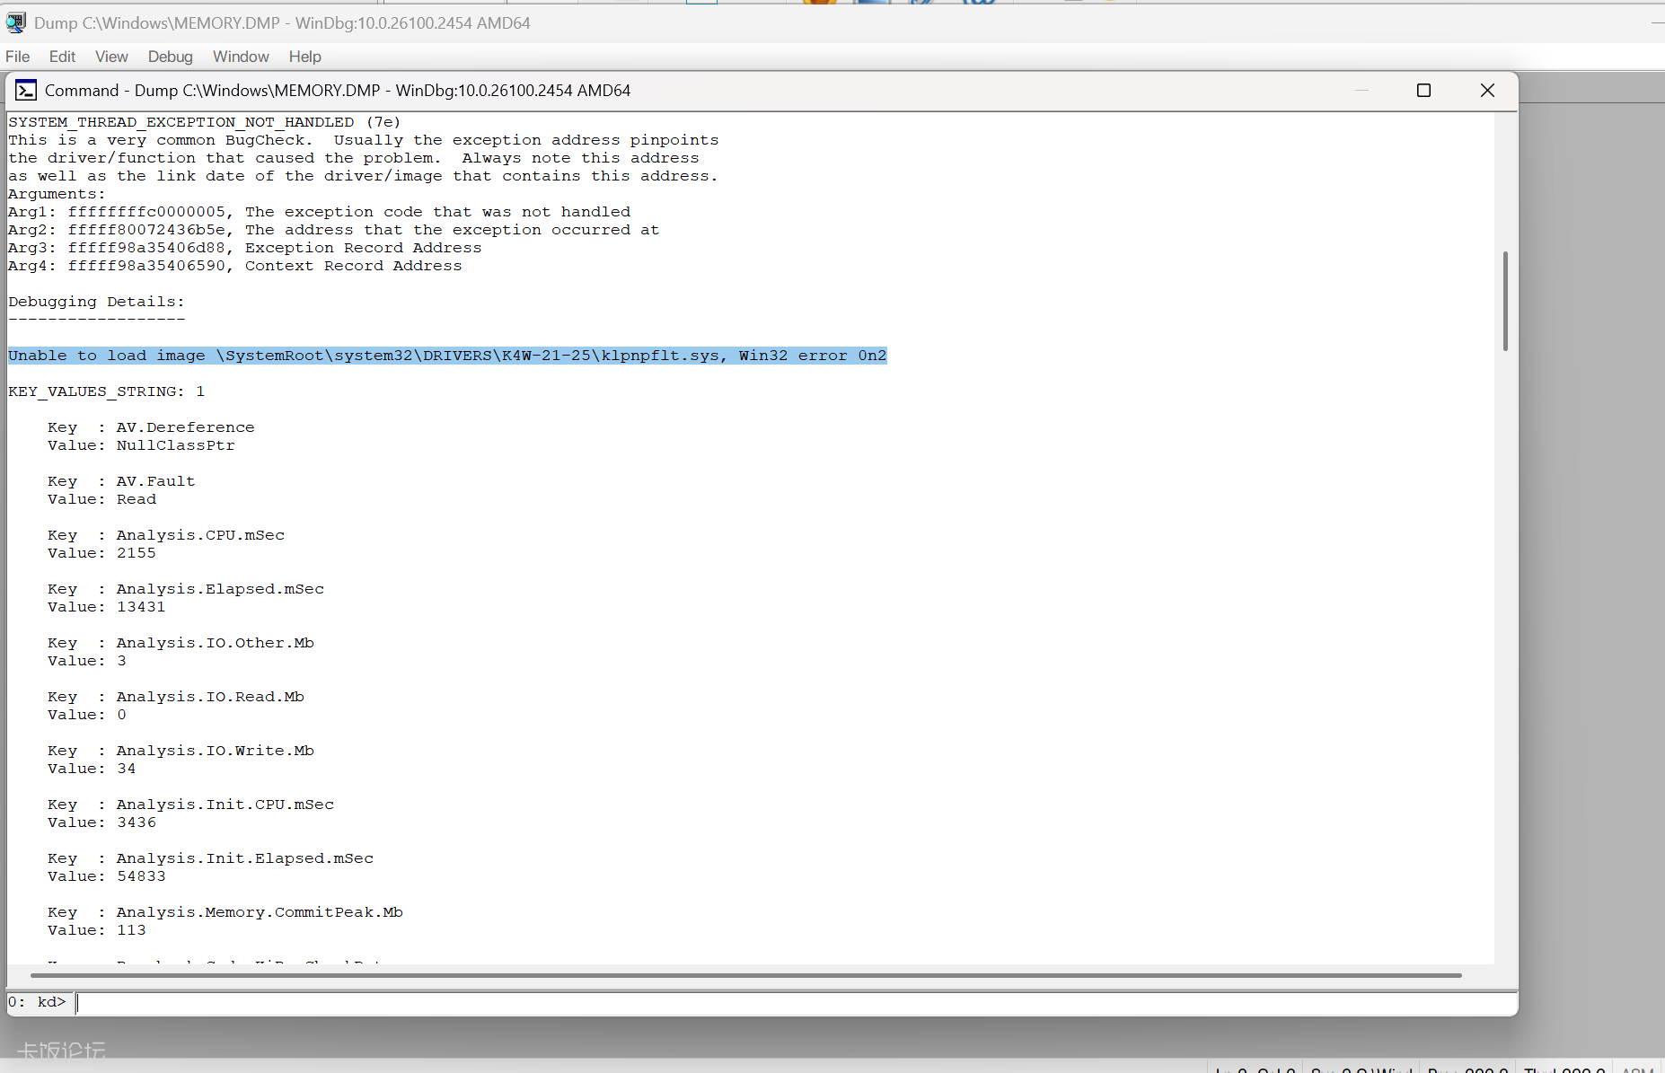
Task: Open the File menu
Action: pos(18,57)
